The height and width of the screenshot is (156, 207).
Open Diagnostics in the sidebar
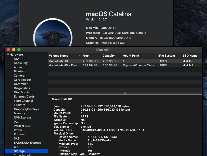[x=22, y=88]
